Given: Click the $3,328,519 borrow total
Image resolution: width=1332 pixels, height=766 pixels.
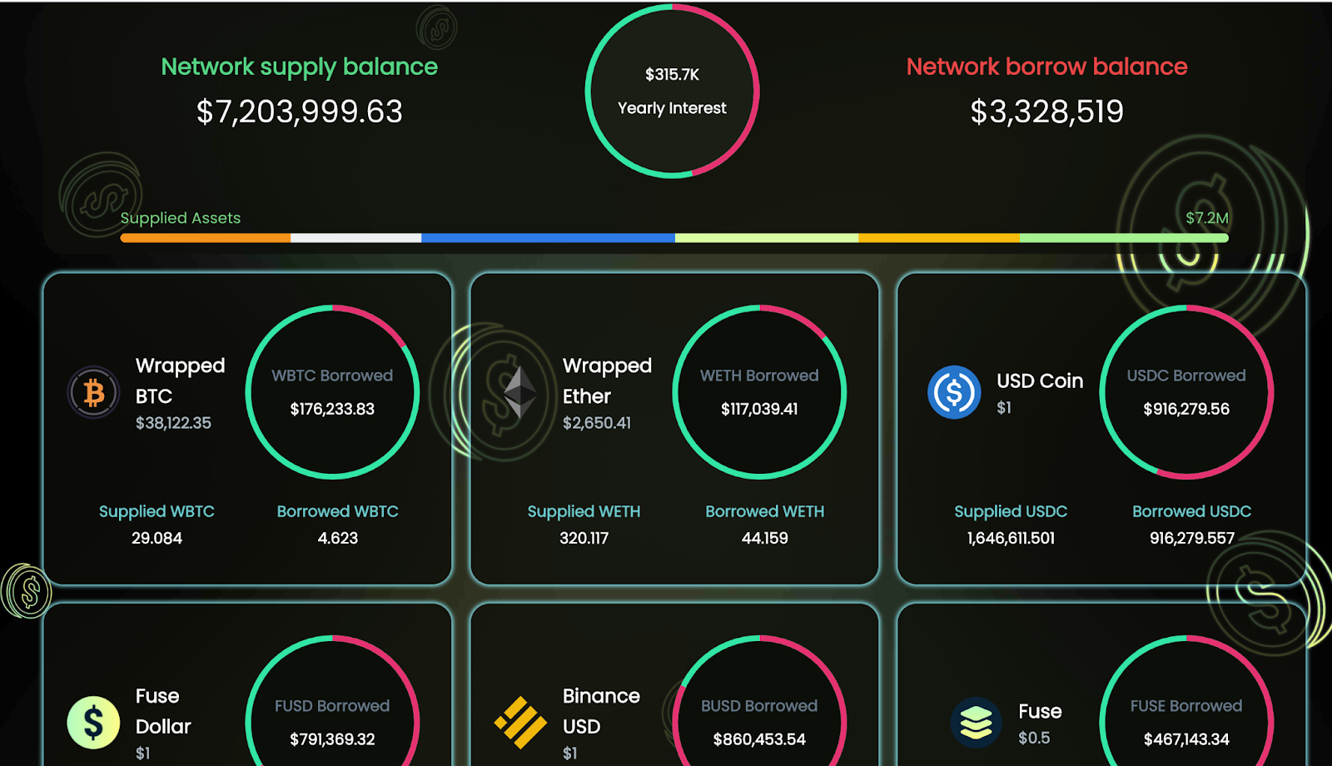Looking at the screenshot, I should point(1047,112).
